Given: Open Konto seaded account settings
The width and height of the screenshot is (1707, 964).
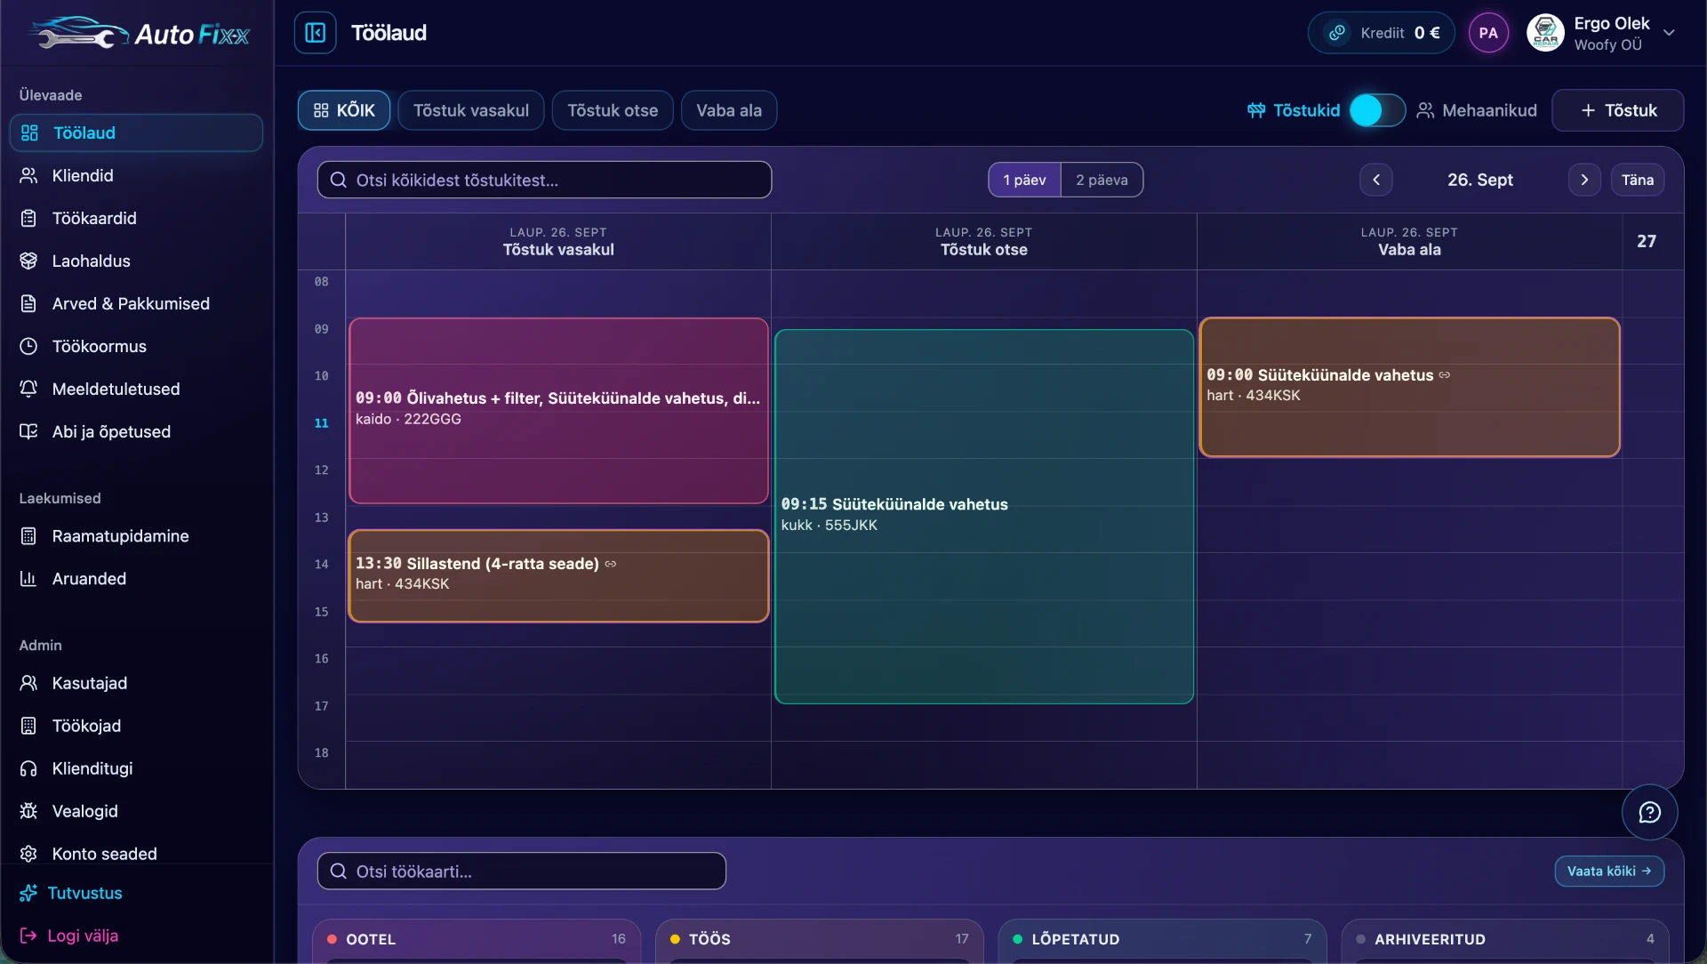Looking at the screenshot, I should pyautogui.click(x=136, y=854).
